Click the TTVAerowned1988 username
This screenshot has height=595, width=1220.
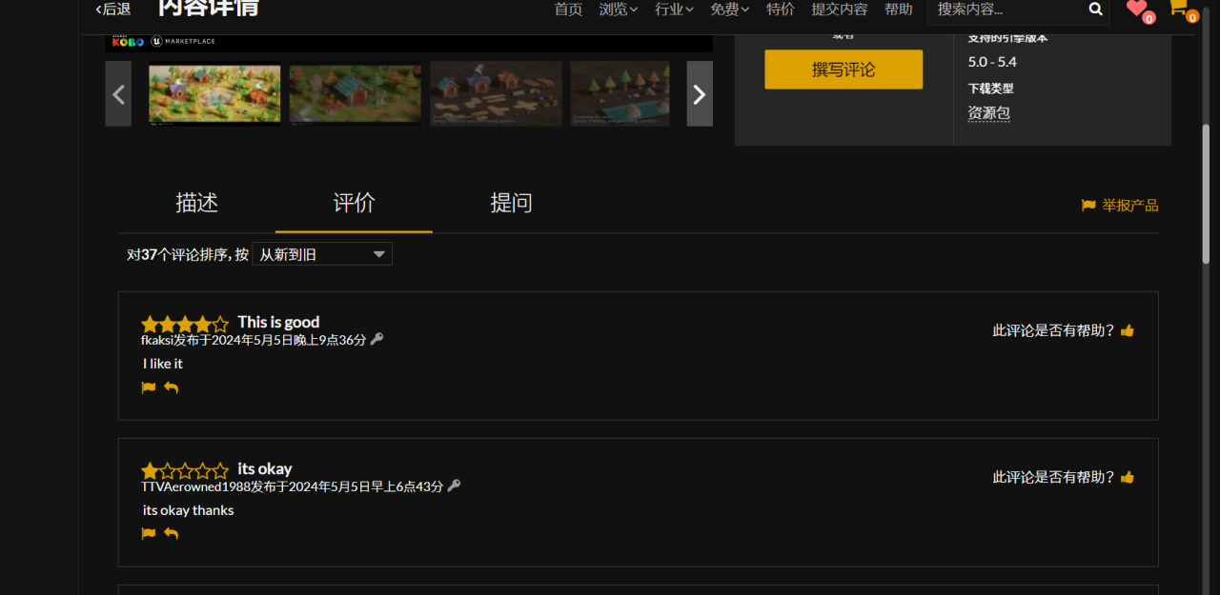[x=195, y=486]
